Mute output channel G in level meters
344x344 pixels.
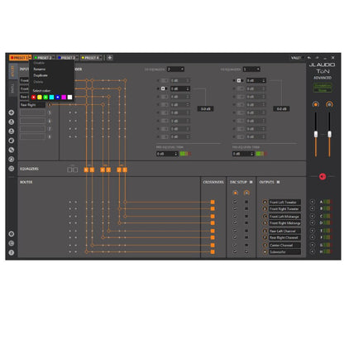(313, 245)
